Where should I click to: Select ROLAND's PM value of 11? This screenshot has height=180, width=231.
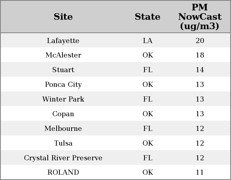click(200, 172)
